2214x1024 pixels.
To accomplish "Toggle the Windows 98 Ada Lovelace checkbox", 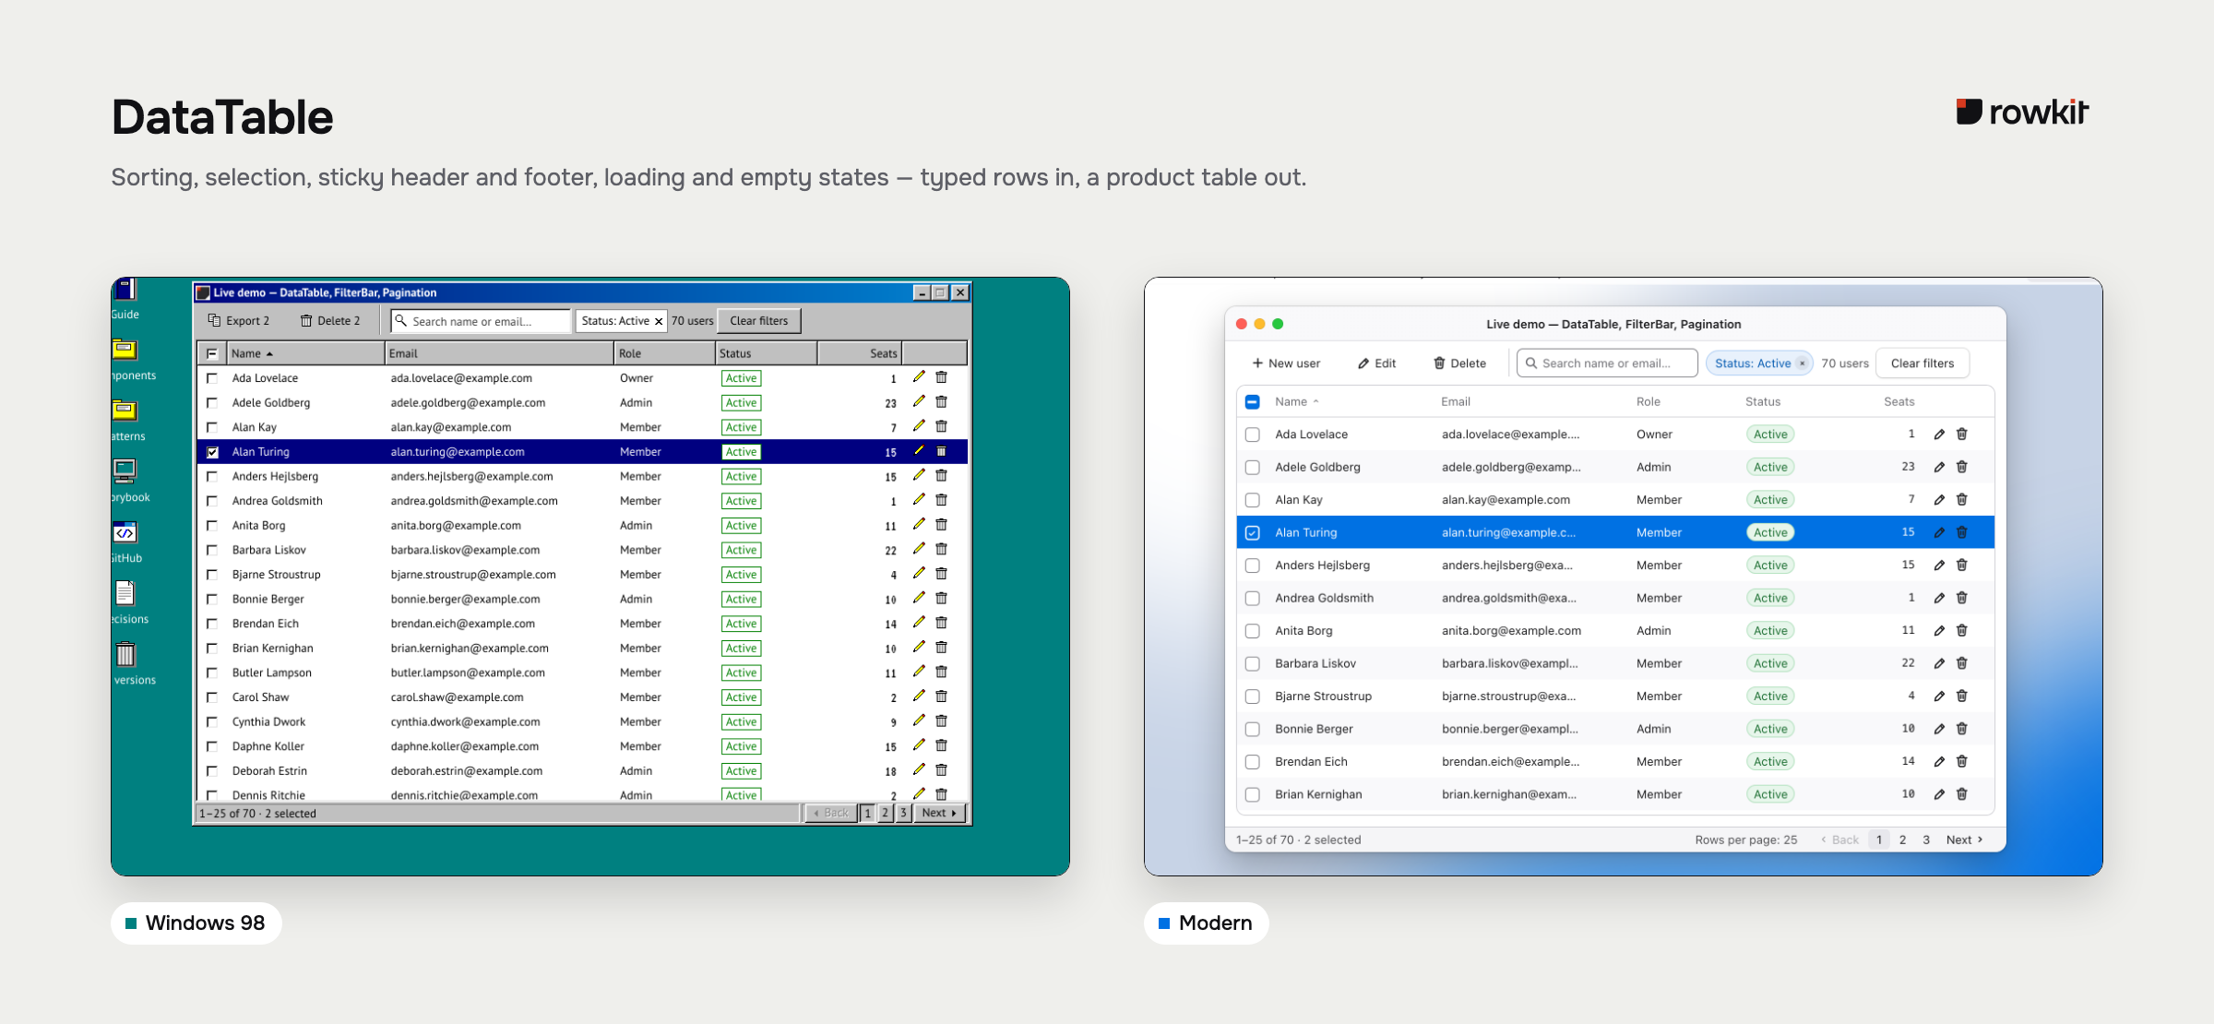I will pyautogui.click(x=212, y=378).
